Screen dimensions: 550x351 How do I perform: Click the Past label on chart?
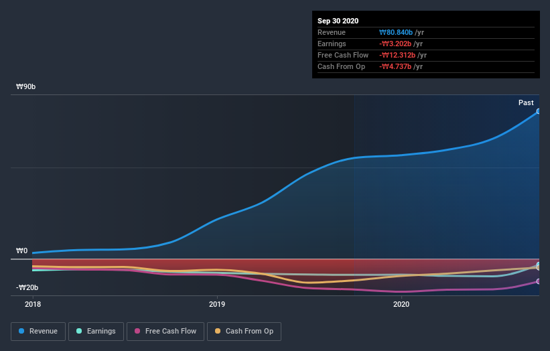coord(526,102)
